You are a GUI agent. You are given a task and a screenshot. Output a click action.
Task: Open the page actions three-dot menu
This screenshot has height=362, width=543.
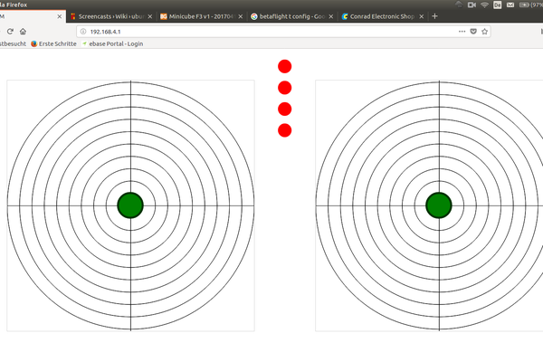[462, 32]
